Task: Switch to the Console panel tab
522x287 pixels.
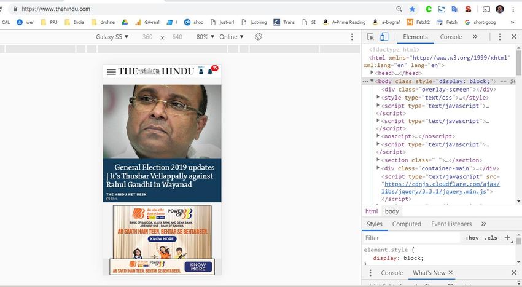Action: [451, 37]
